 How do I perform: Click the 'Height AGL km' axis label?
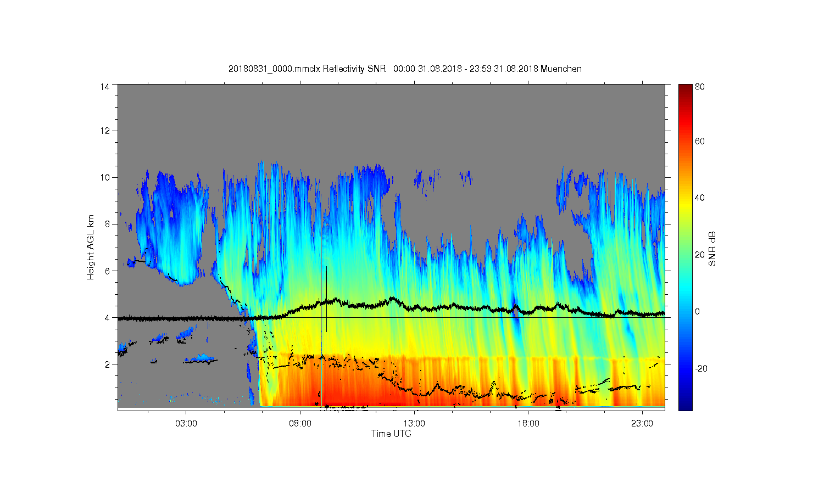[x=91, y=247]
